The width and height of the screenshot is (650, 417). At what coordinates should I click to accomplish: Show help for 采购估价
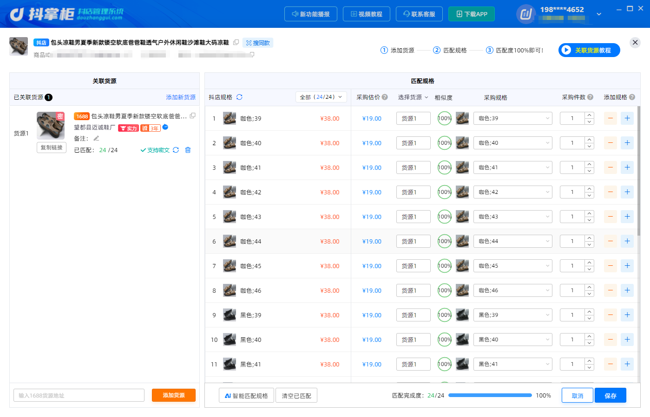click(385, 97)
